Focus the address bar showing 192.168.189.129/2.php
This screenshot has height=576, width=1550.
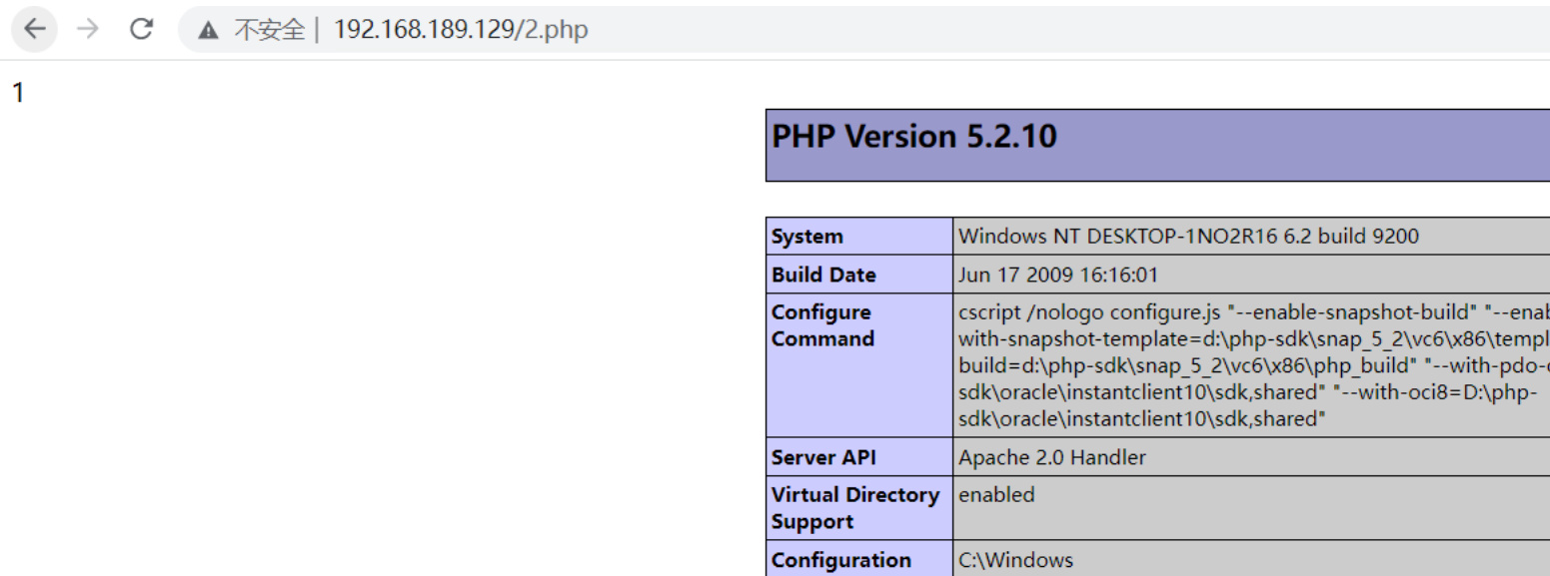pyautogui.click(x=461, y=30)
